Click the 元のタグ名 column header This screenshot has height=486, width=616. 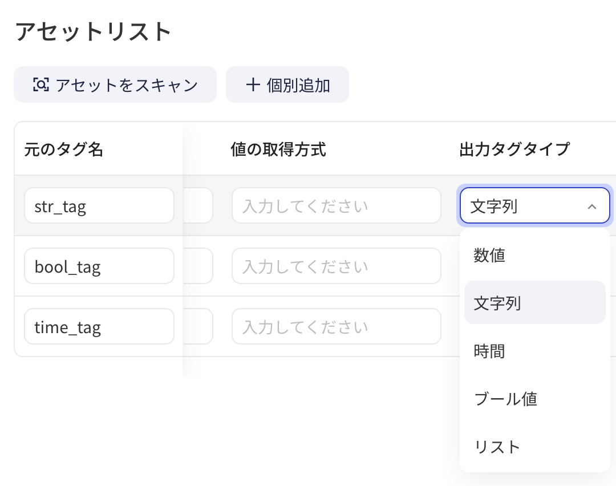(64, 149)
